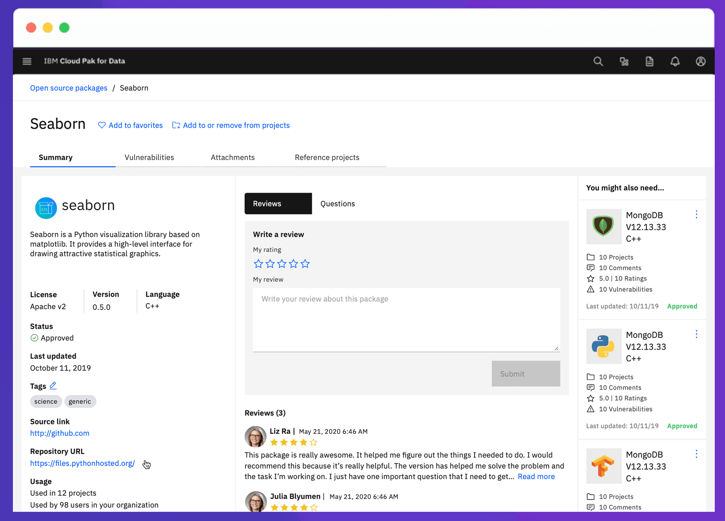Open the notifications bell
Image resolution: width=725 pixels, height=521 pixels.
pos(675,61)
